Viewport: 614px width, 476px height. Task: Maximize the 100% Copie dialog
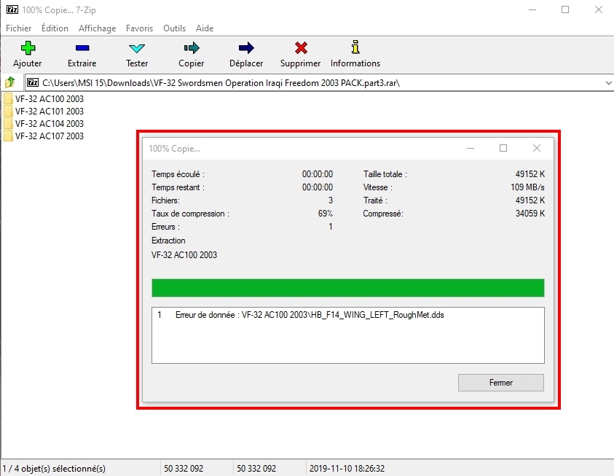[x=503, y=148]
